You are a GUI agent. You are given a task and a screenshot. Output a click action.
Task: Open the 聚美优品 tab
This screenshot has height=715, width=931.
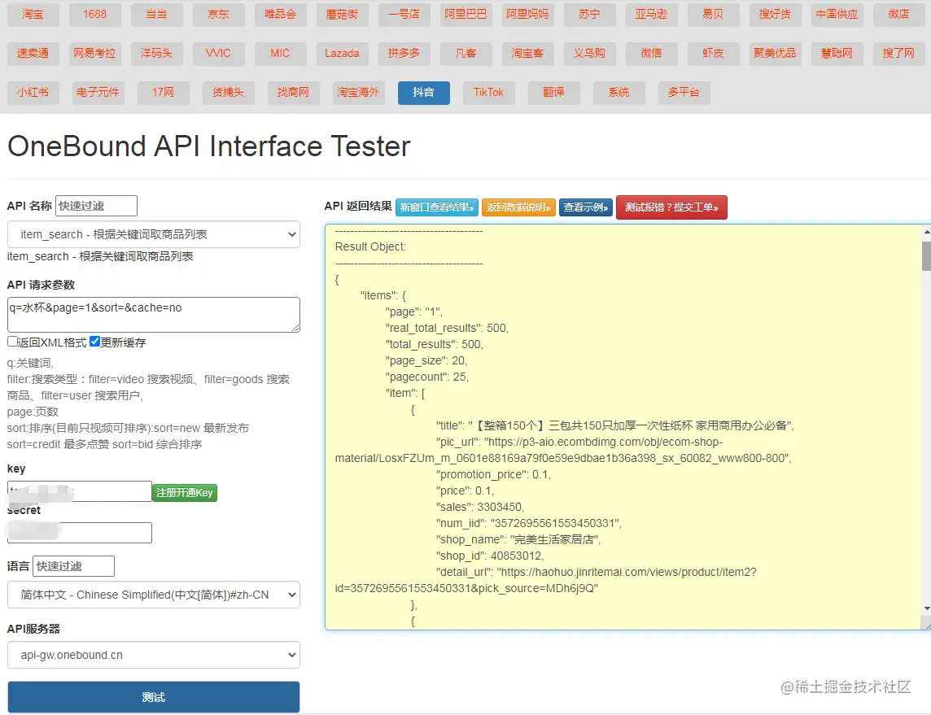(775, 54)
